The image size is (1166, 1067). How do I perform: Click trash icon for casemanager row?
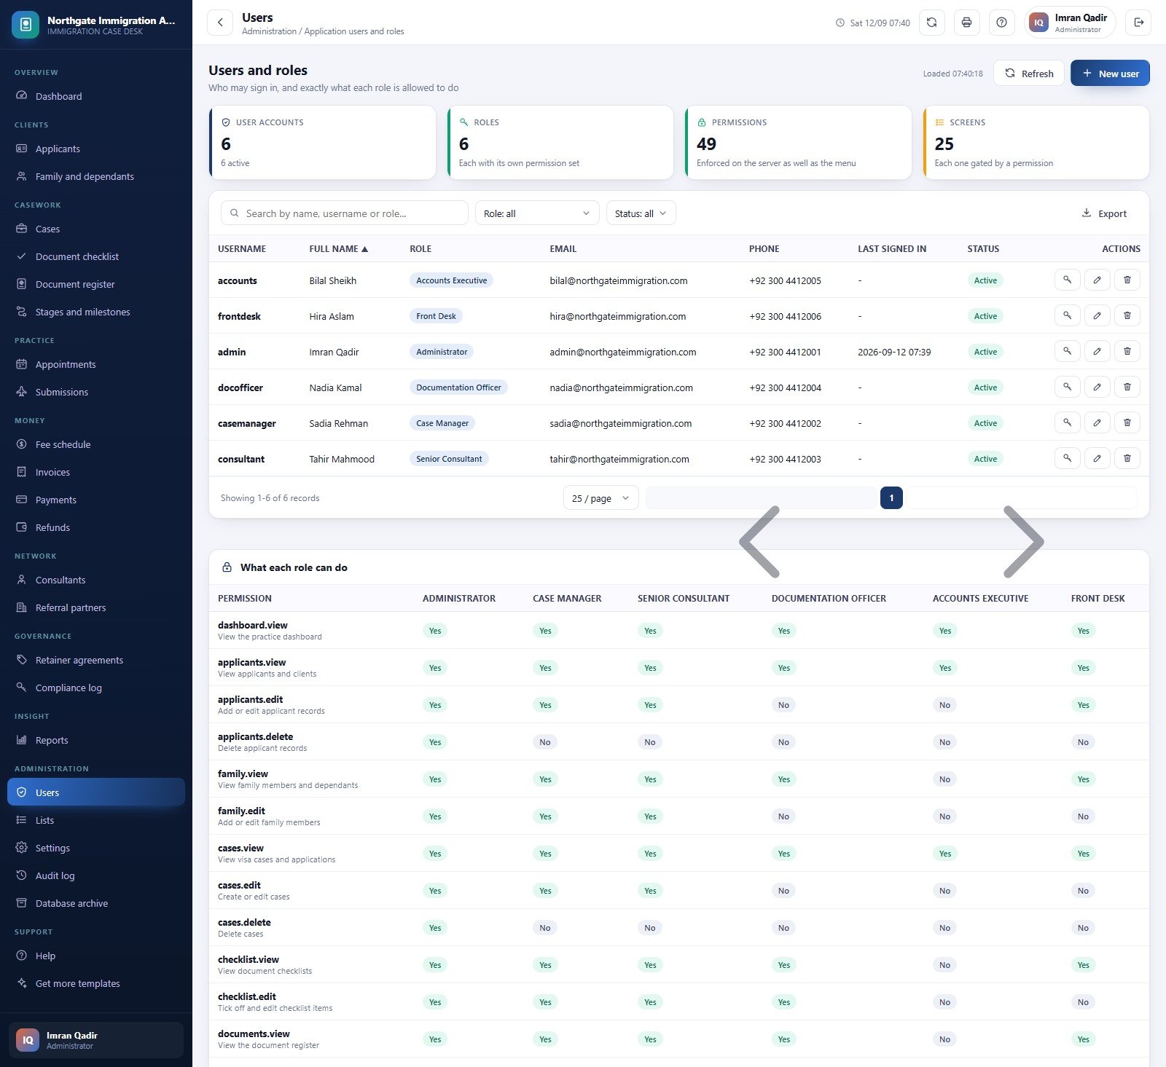click(x=1127, y=422)
